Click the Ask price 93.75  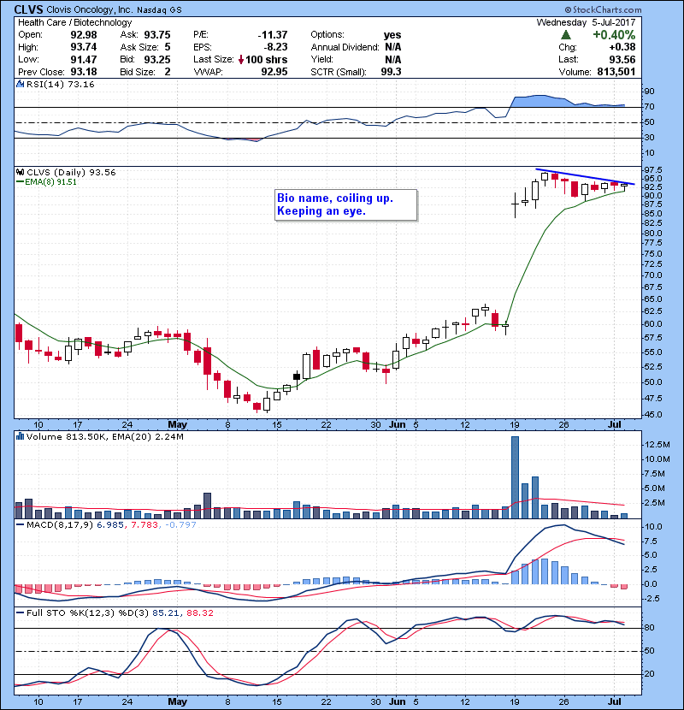click(157, 35)
